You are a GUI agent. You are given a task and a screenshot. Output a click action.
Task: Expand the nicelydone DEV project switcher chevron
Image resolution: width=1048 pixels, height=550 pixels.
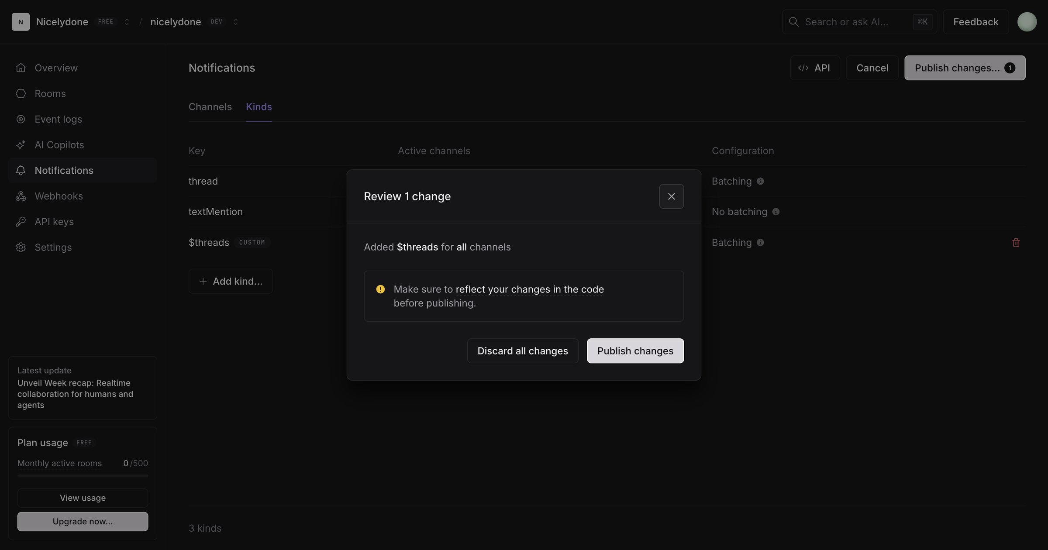235,22
